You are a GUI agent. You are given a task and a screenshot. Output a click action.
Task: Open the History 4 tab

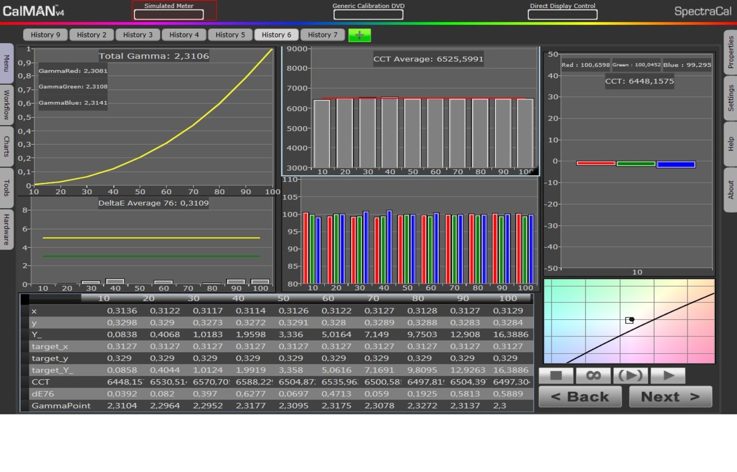click(184, 35)
